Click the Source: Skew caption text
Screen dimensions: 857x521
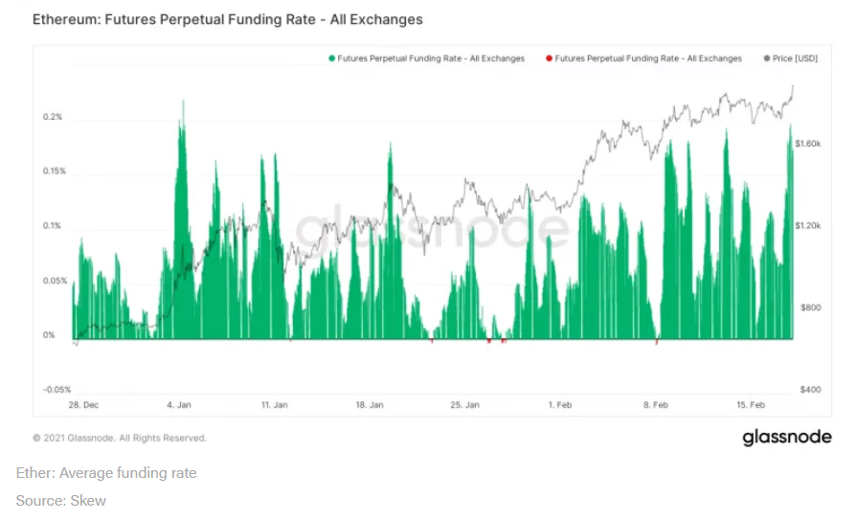tap(60, 500)
